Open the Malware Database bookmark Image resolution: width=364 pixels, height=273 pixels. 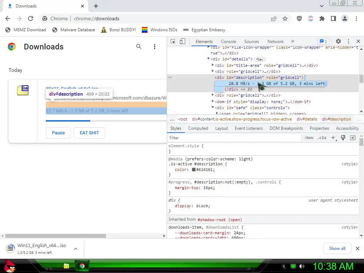74,30
